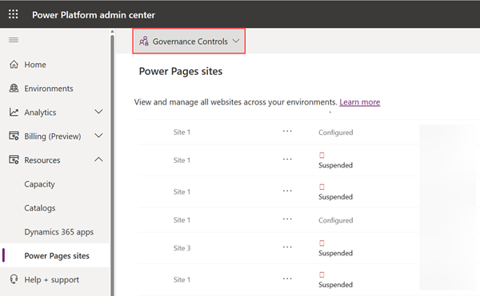
Task: Open Capacity under Resources
Action: click(x=39, y=184)
